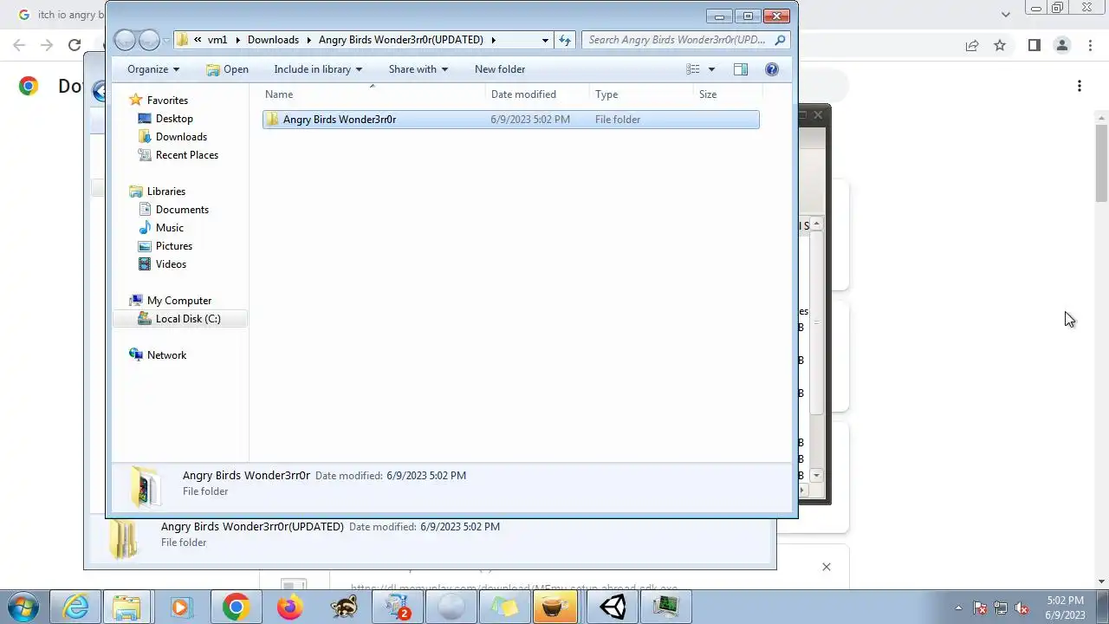The width and height of the screenshot is (1109, 624).
Task: Click the Action Center flag tray icon
Action: (x=980, y=608)
